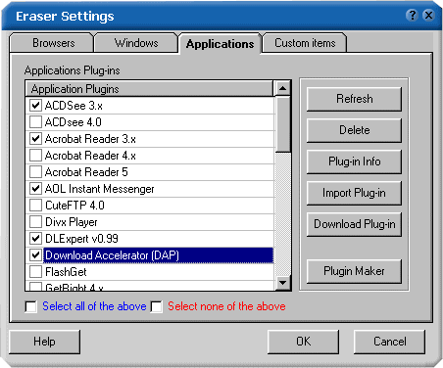Click the Refresh button
Screen dimensions: 443x368
pos(354,99)
